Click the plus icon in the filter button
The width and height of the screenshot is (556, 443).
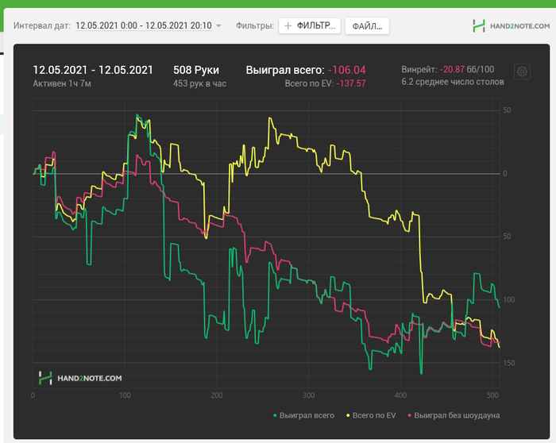click(x=288, y=26)
